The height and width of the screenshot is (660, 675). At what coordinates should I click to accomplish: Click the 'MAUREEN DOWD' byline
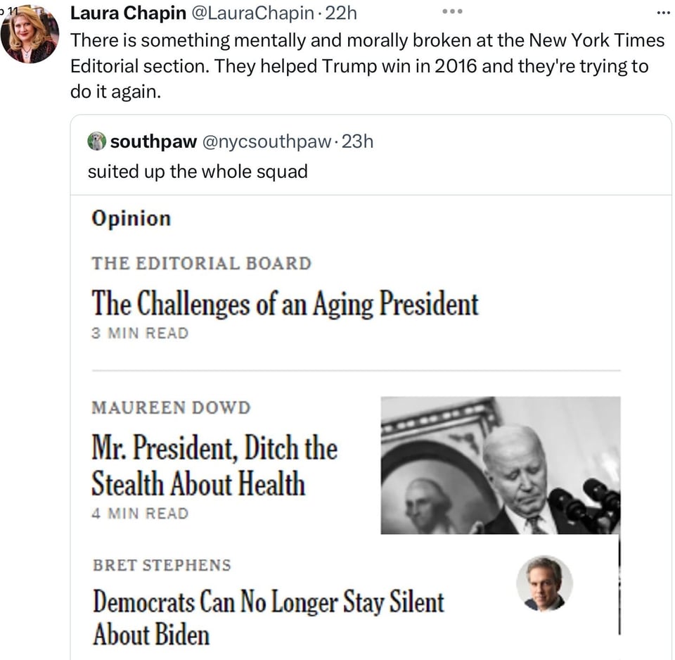(171, 407)
